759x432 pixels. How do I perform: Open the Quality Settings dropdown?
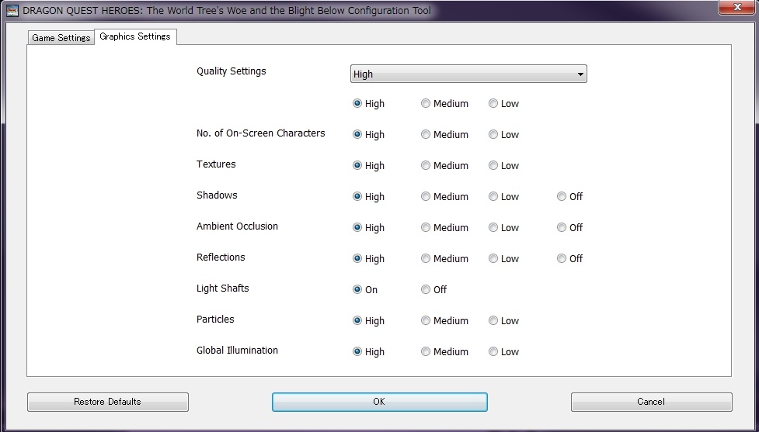click(468, 74)
